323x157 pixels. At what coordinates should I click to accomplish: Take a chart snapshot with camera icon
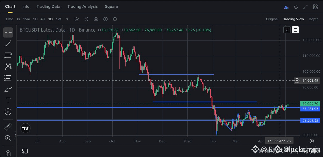pos(96,19)
